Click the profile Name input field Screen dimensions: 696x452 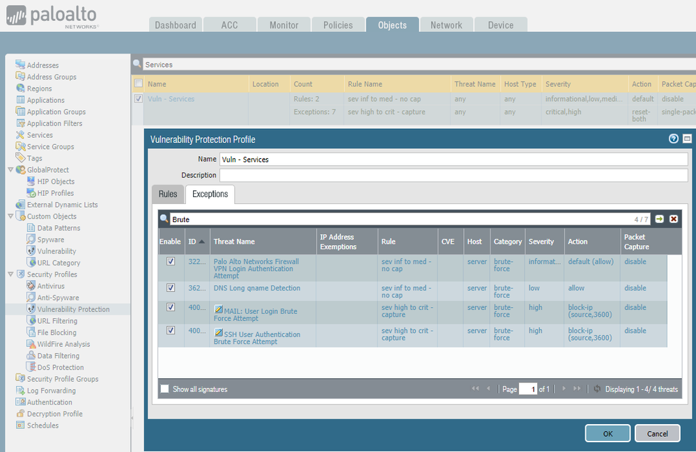click(x=454, y=159)
